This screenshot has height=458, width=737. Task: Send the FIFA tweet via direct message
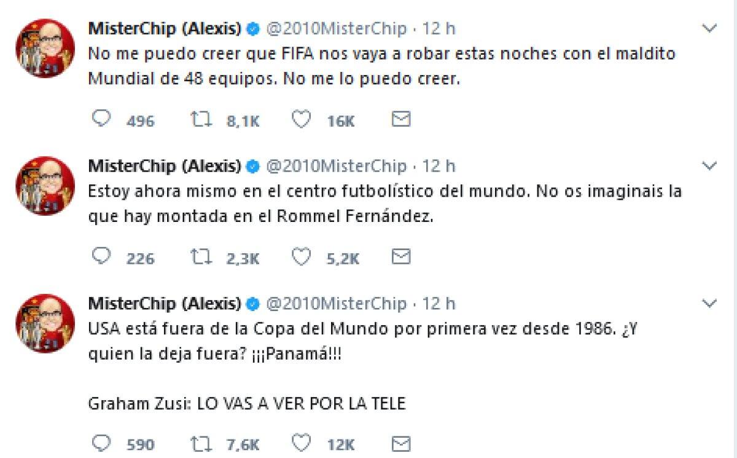pyautogui.click(x=400, y=119)
